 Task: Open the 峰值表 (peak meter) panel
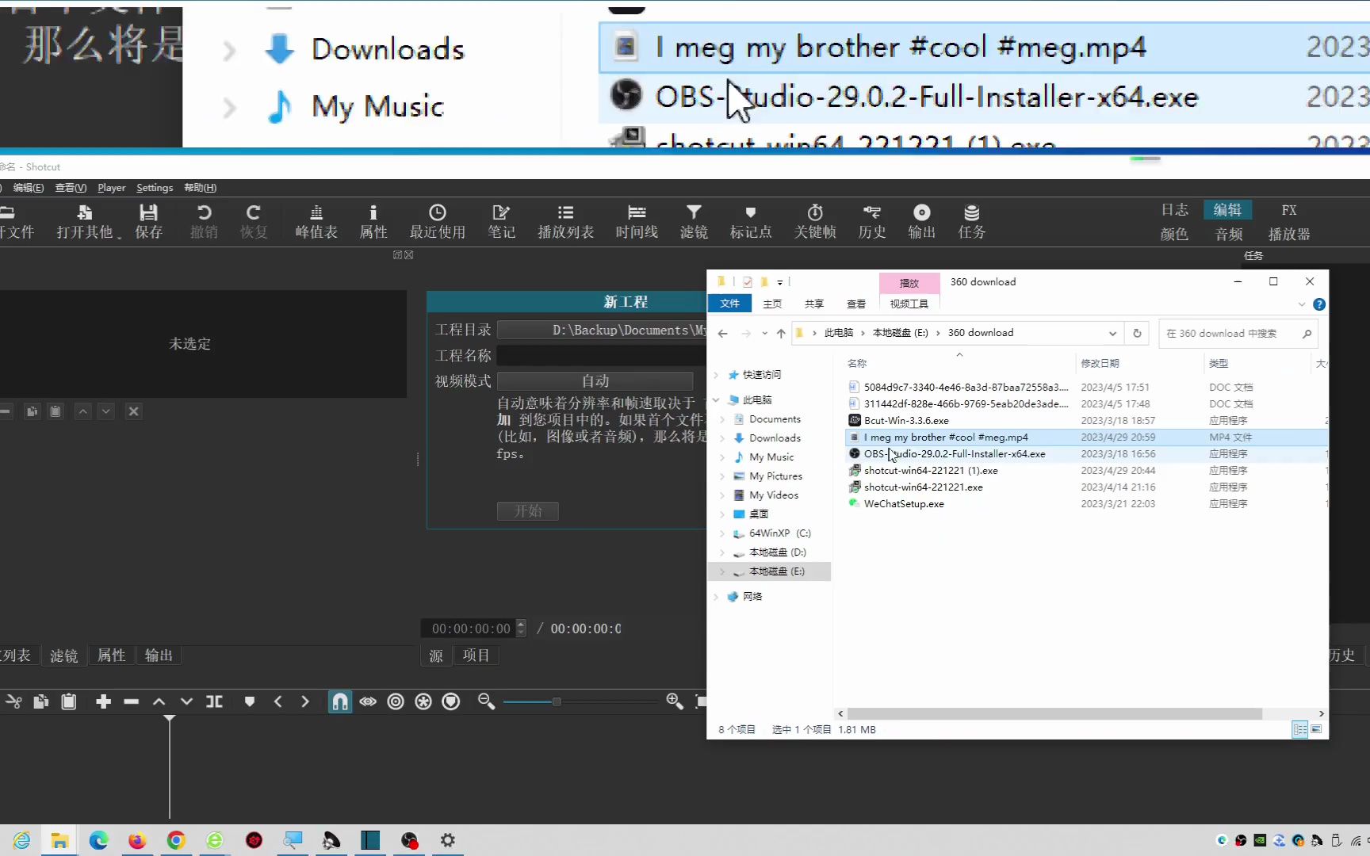(x=316, y=221)
